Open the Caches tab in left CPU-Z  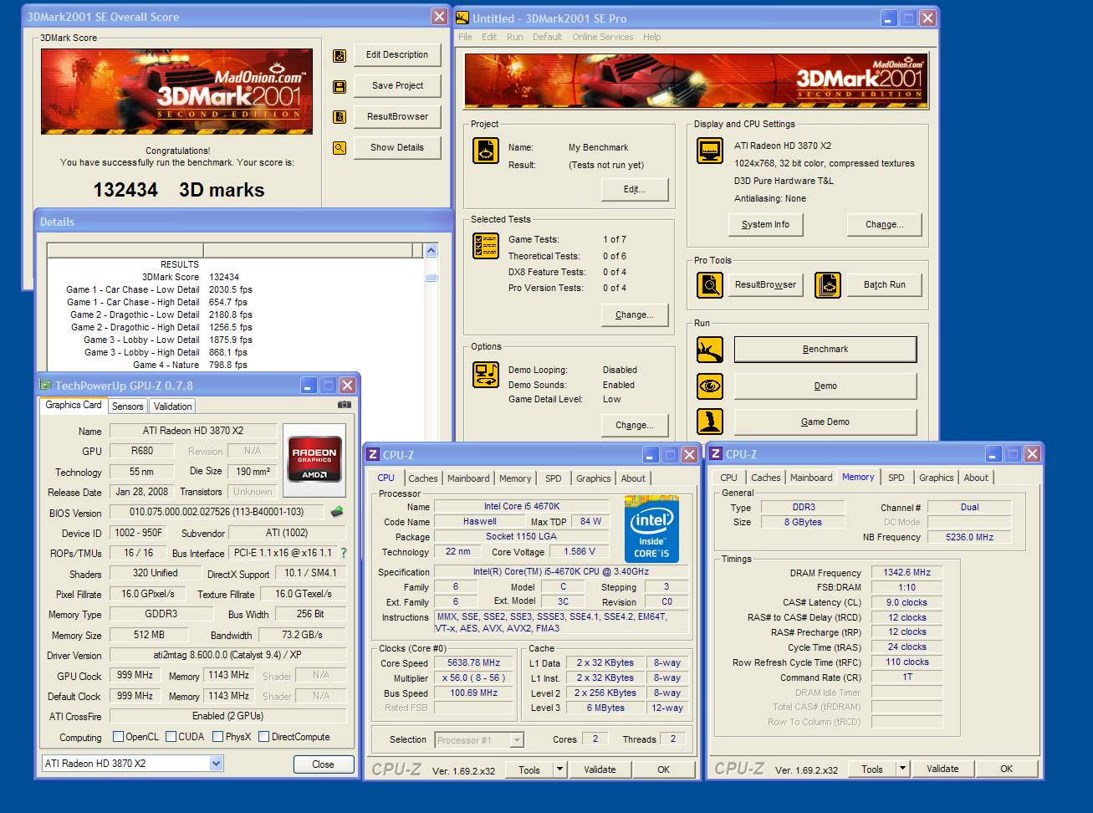pyautogui.click(x=423, y=478)
